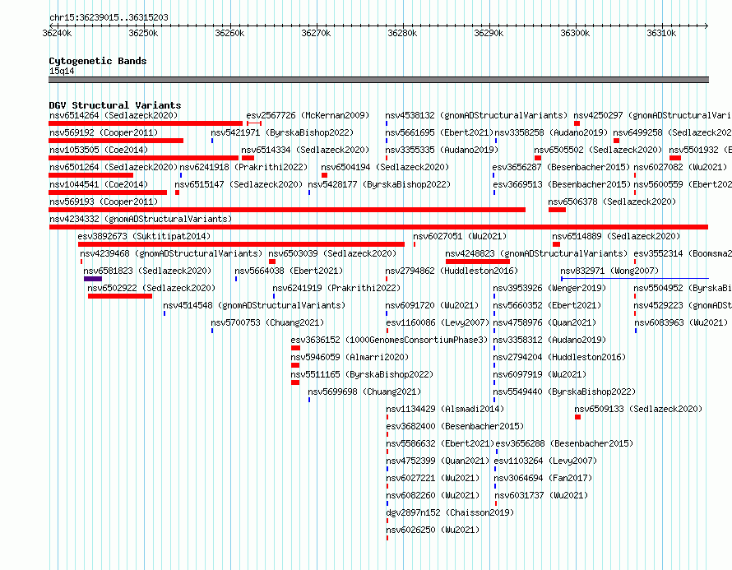732x570 pixels.
Task: Open nsv1044541 (Coe2014) variant
Action: 99,184
